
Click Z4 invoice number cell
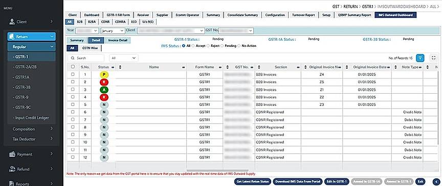point(322,74)
